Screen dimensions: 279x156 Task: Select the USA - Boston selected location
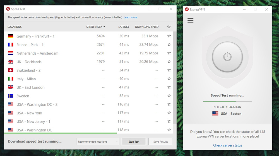tap(227, 114)
